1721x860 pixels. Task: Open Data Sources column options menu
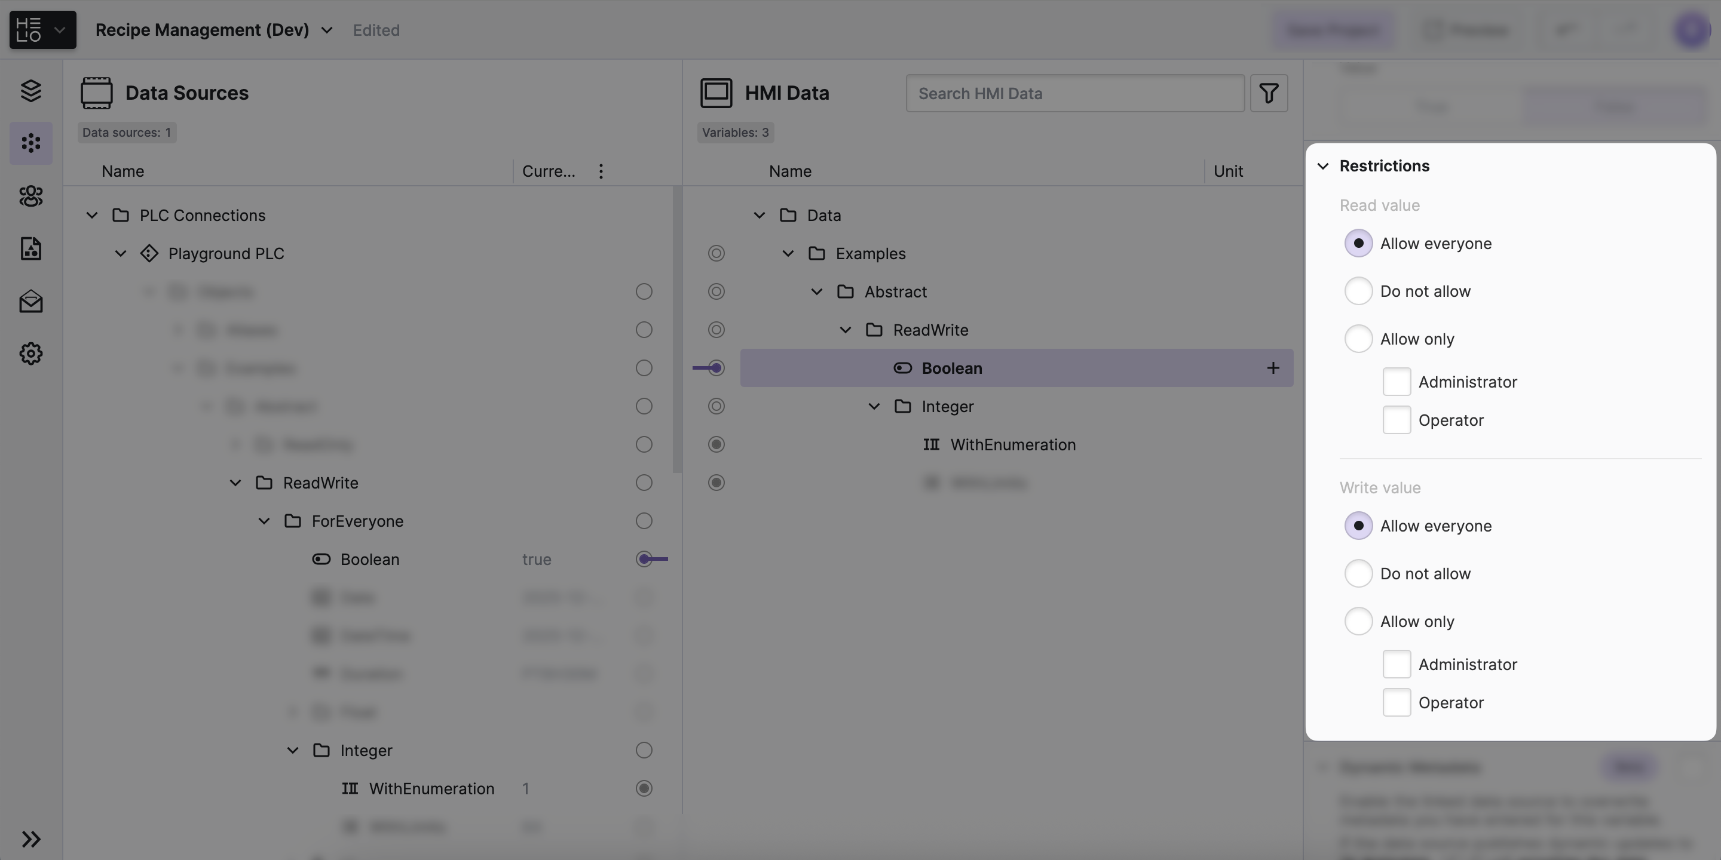(601, 171)
